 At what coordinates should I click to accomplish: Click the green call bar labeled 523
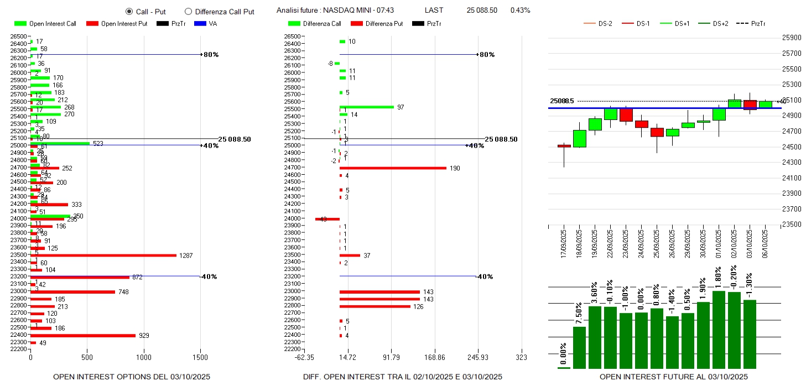click(x=60, y=143)
